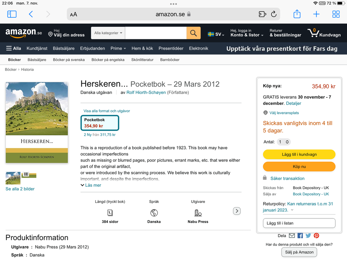
Task: Click the orange search magnifier button
Action: pos(193,33)
